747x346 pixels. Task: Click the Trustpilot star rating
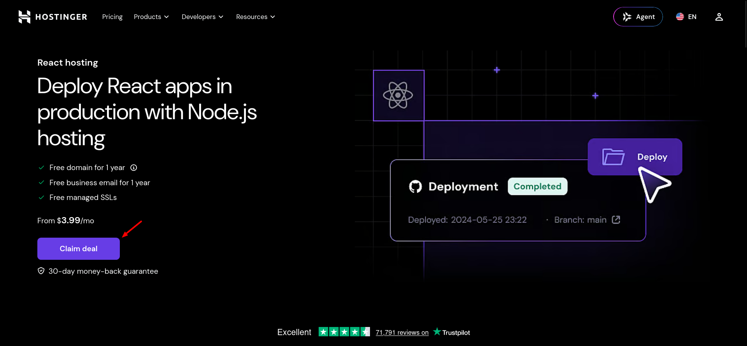(344, 332)
